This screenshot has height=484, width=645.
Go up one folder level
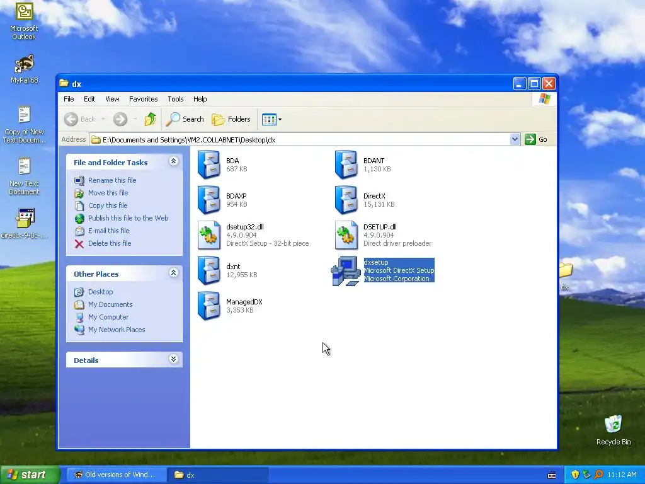point(150,119)
